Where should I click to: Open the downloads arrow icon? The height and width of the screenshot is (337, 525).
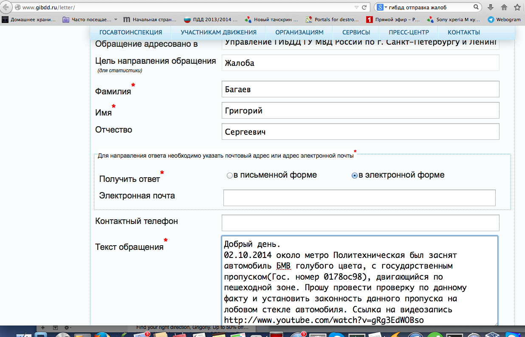pyautogui.click(x=491, y=8)
